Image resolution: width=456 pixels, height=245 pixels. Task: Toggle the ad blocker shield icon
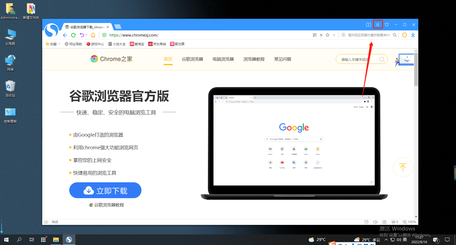pos(395,222)
